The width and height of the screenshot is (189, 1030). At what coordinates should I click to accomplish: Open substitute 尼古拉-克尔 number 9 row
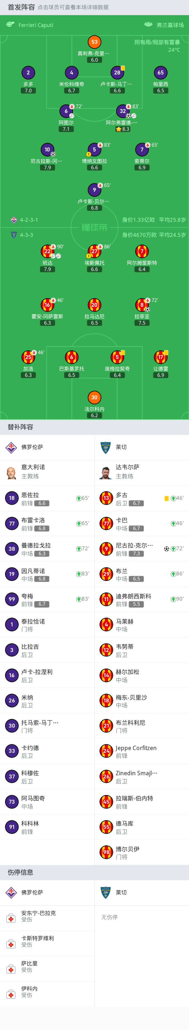(x=141, y=549)
